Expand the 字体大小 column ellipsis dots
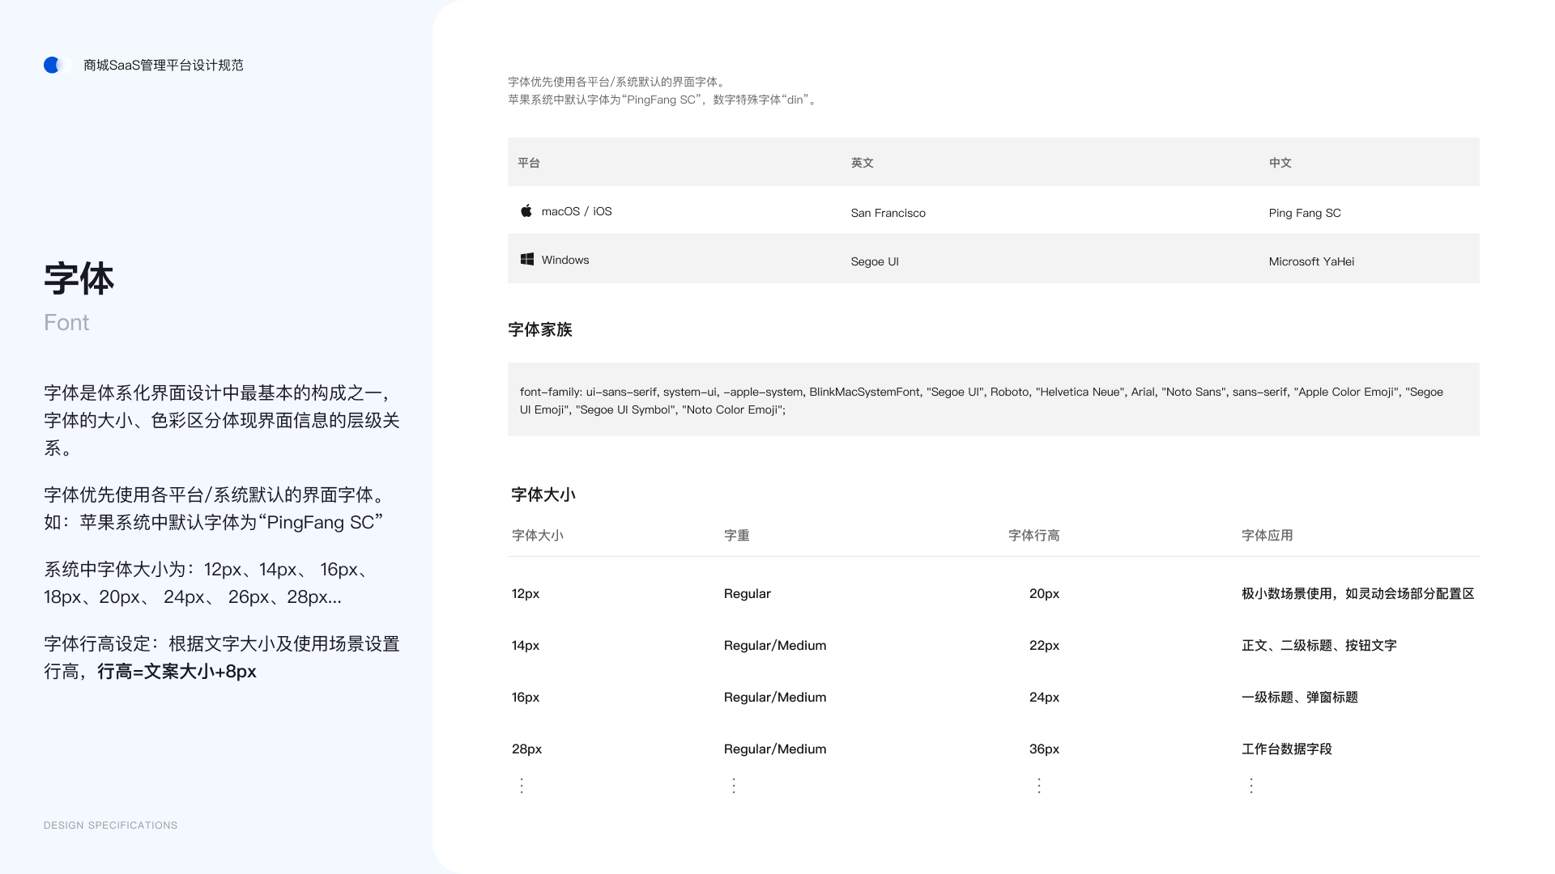This screenshot has height=874, width=1555. tap(522, 784)
